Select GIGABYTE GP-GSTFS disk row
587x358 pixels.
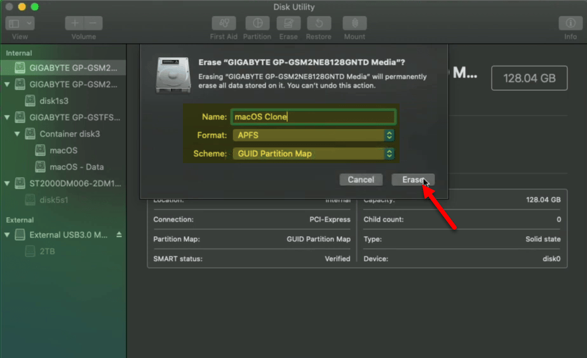click(x=63, y=117)
